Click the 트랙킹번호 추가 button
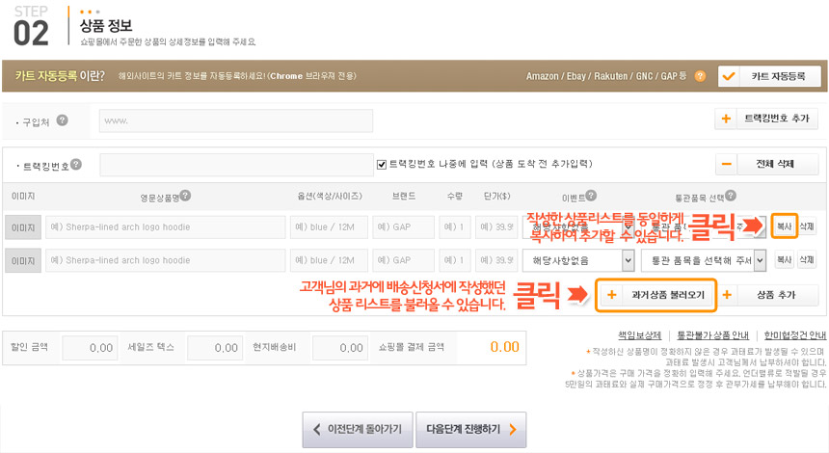This screenshot has width=829, height=453. coord(767,120)
